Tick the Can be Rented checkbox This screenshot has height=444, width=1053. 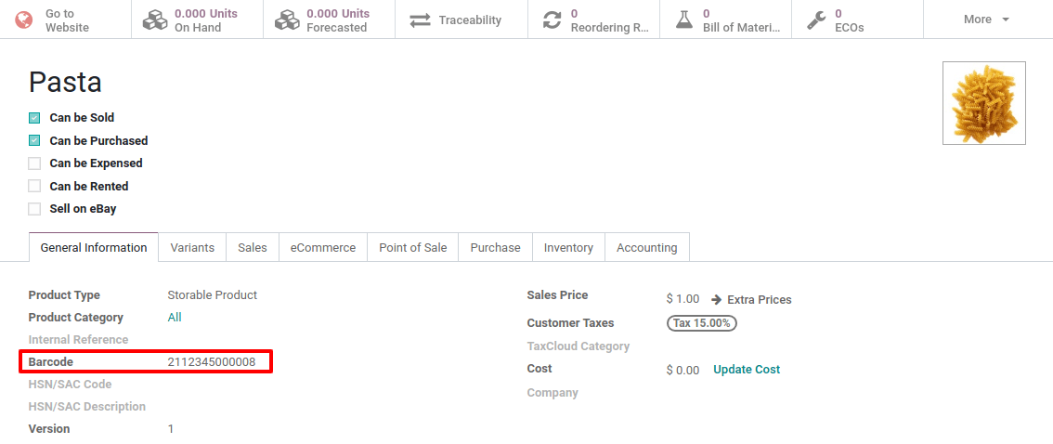click(x=34, y=187)
